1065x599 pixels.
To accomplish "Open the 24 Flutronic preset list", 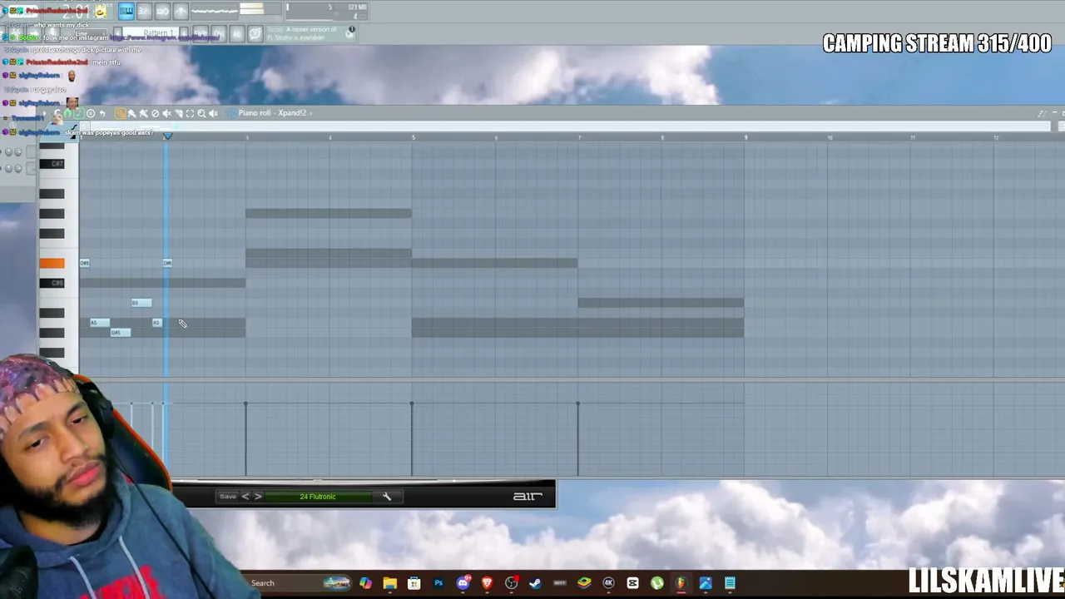I will tap(319, 497).
